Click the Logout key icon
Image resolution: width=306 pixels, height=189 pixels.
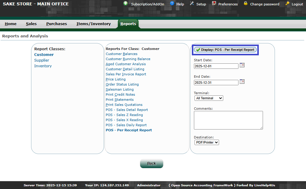click(287, 4)
